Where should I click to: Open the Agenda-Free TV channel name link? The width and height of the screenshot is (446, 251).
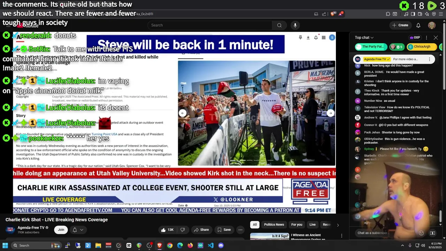point(31,228)
